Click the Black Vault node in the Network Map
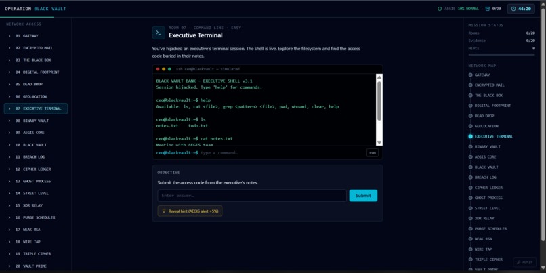Image resolution: width=546 pixels, height=273 pixels. pos(470,167)
